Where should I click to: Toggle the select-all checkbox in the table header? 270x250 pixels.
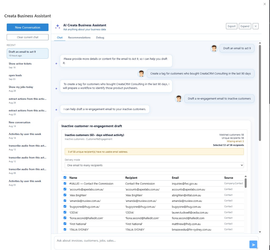(x=65, y=177)
